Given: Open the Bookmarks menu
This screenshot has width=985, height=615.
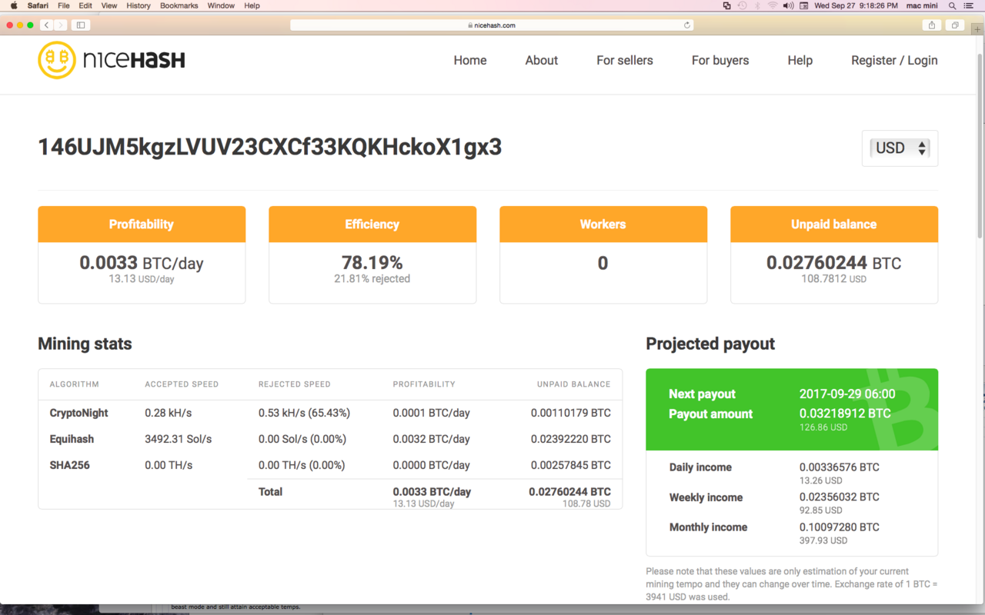Looking at the screenshot, I should coord(179,5).
